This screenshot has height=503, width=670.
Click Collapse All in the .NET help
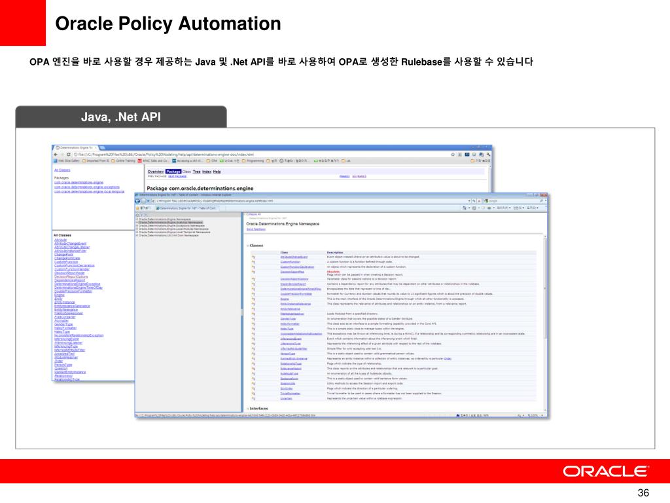254,214
